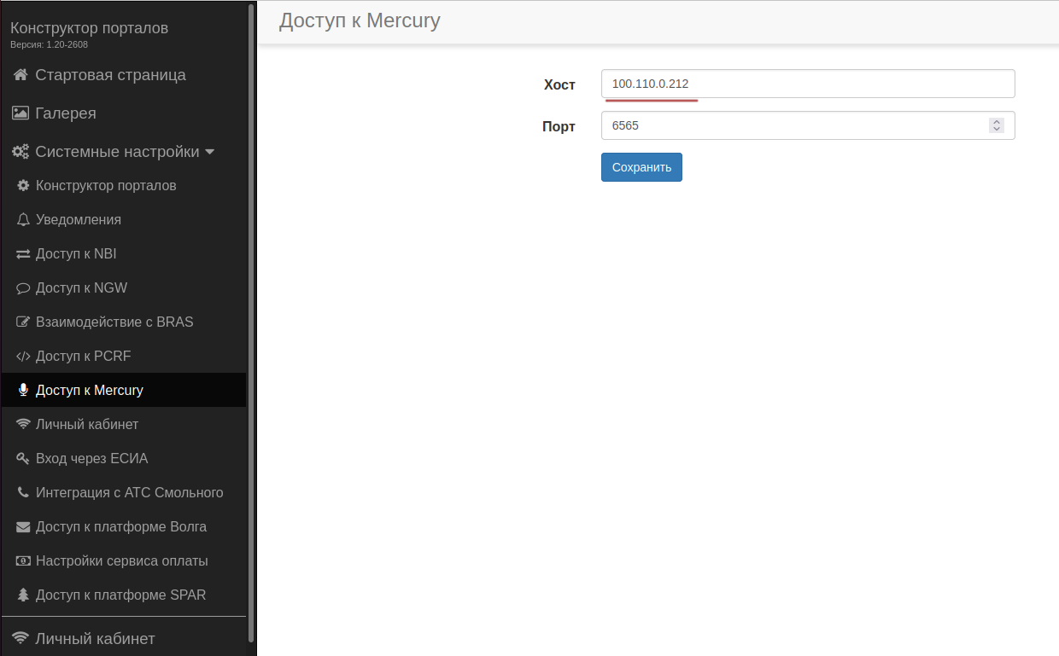Open Интеграция с АТС Смольного settings
Screen dimensions: 1059x656
129,492
